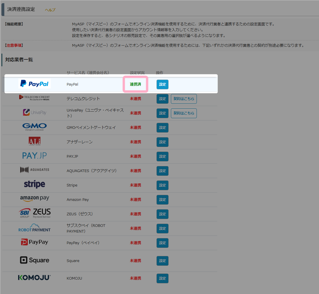Click the Amazon Pay logo
This screenshot has height=294, width=319.
[35, 199]
